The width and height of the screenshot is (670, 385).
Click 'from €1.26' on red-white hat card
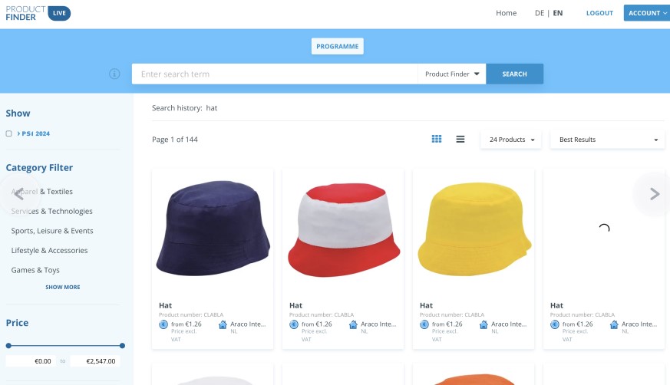(x=317, y=324)
